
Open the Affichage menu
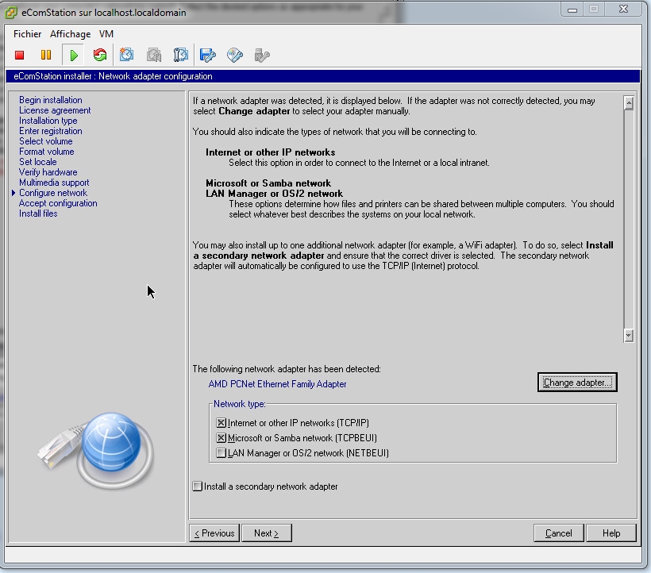click(x=70, y=34)
